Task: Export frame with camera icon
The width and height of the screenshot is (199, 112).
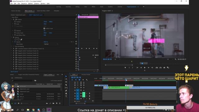Action: coord(164,68)
